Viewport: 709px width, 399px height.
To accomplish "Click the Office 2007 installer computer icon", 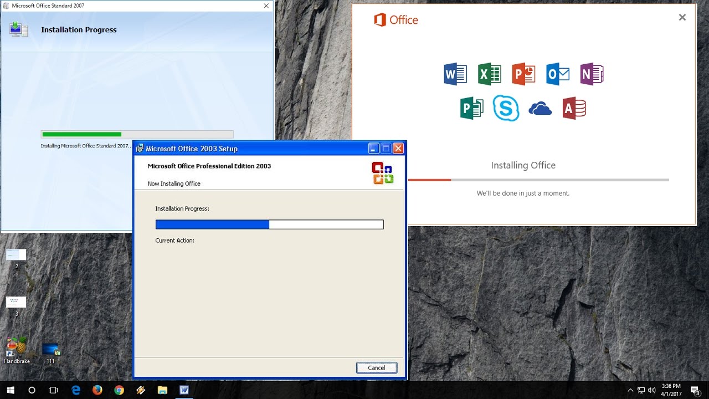I will coord(19,30).
